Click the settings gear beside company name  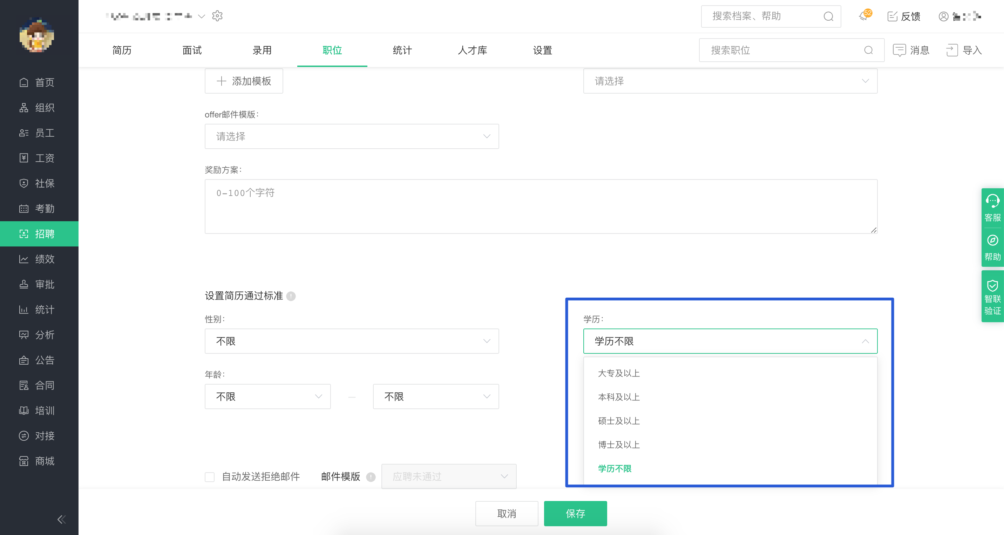click(x=217, y=16)
